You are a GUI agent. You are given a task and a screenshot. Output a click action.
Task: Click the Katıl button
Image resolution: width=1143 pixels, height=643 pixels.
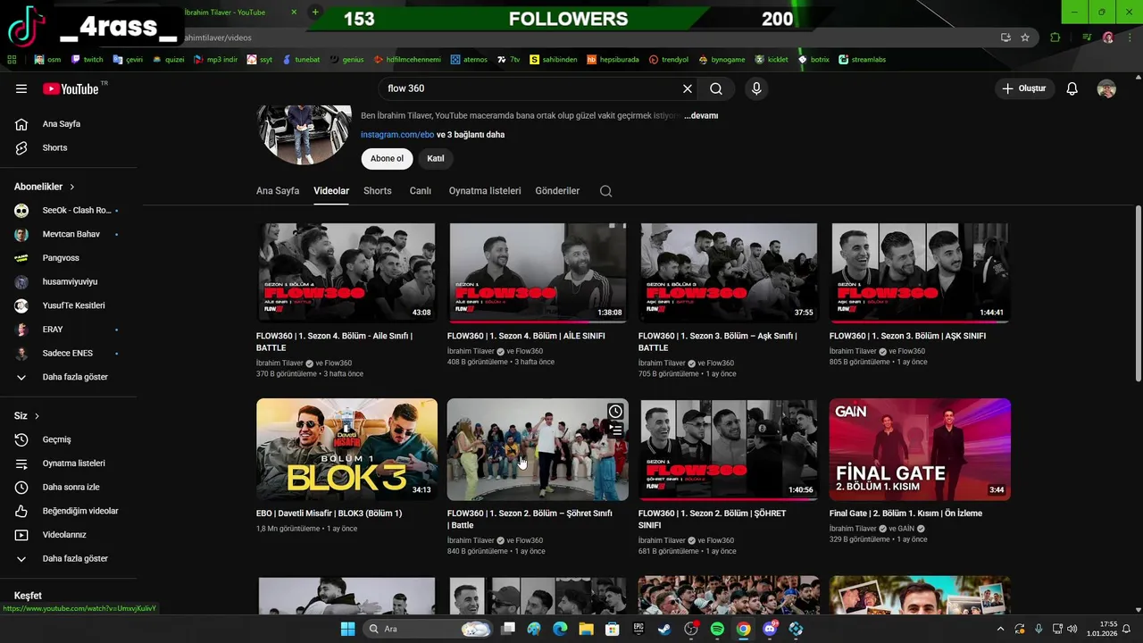coord(436,159)
